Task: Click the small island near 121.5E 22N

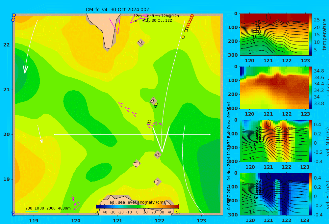Action: (141, 42)
